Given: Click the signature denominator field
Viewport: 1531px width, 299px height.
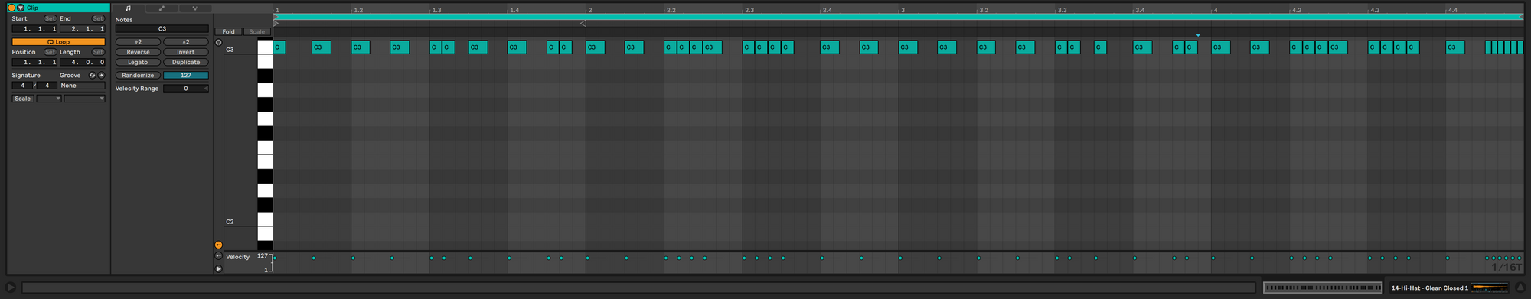Looking at the screenshot, I should point(47,86).
